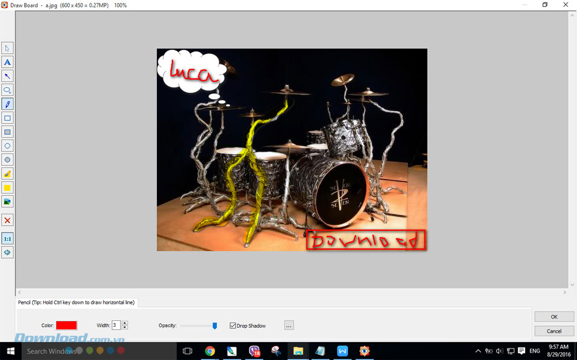577x360 pixels.
Task: Choose the highlighter brush tool
Action: pyautogui.click(x=8, y=174)
